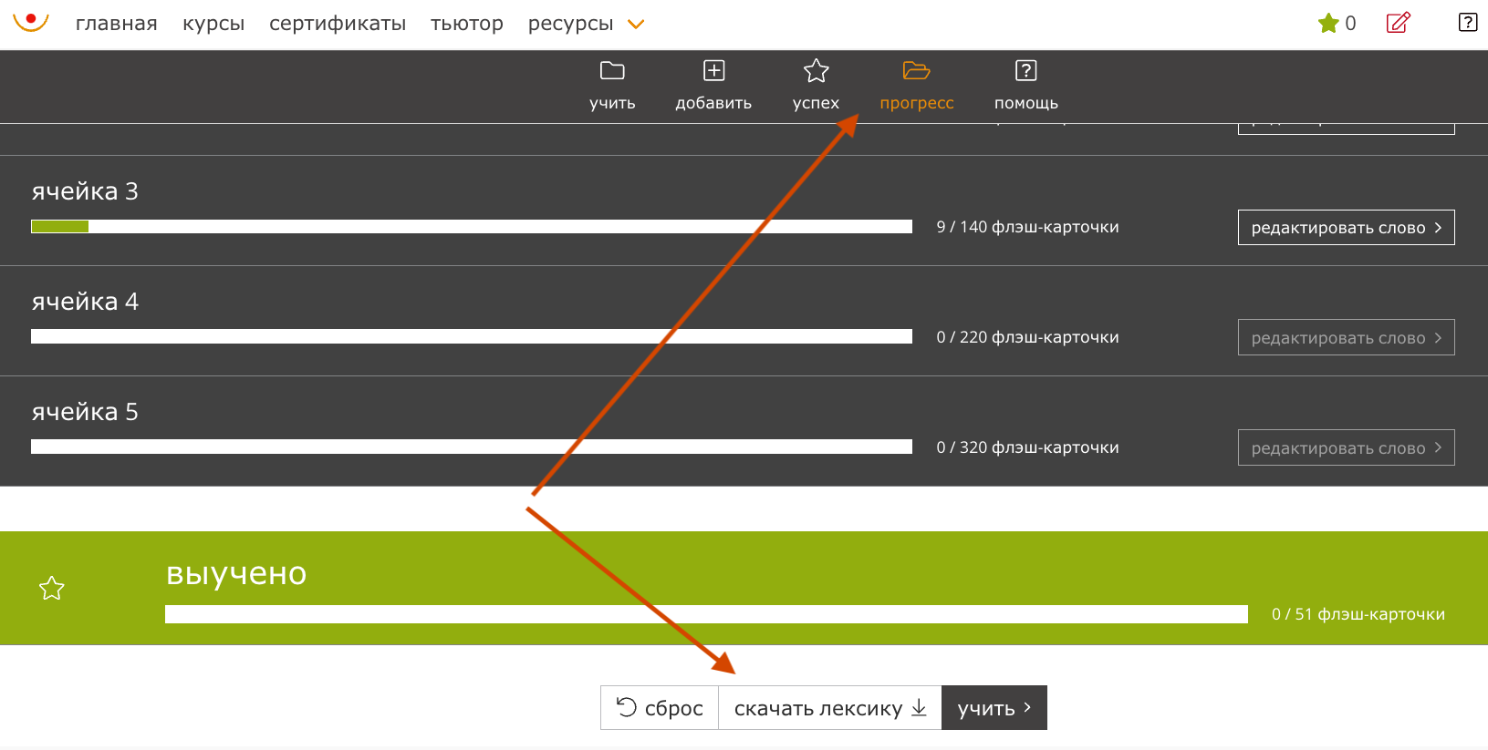Open the тьютор menu item

click(467, 24)
